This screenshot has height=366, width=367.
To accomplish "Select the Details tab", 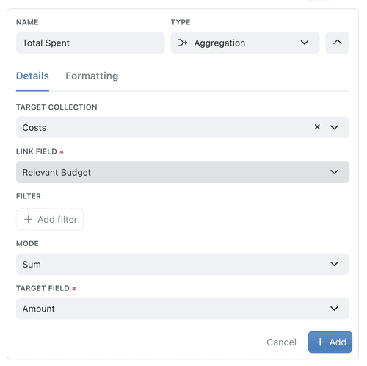I will (32, 76).
